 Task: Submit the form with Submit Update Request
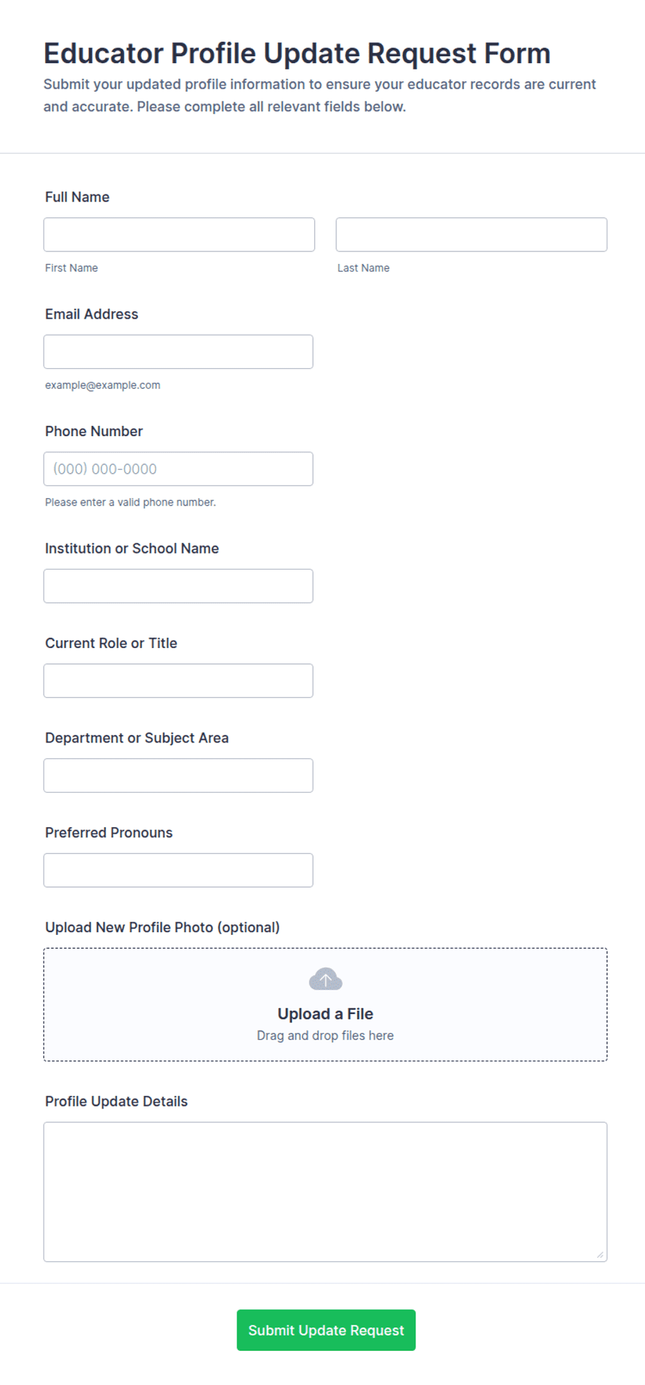(x=326, y=1330)
